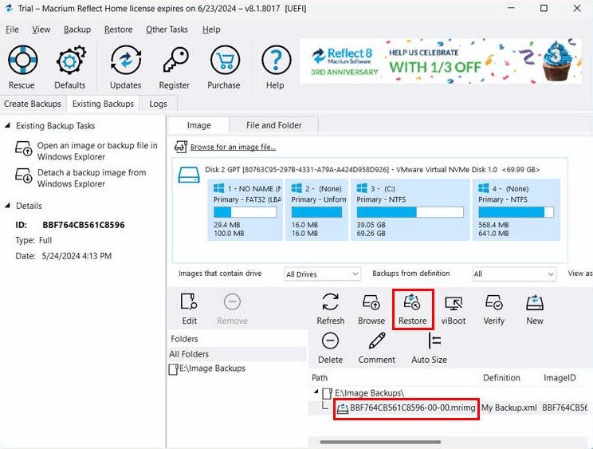Open the Purchase cart icon
Screen dimensions: 593x449
[x=225, y=60]
